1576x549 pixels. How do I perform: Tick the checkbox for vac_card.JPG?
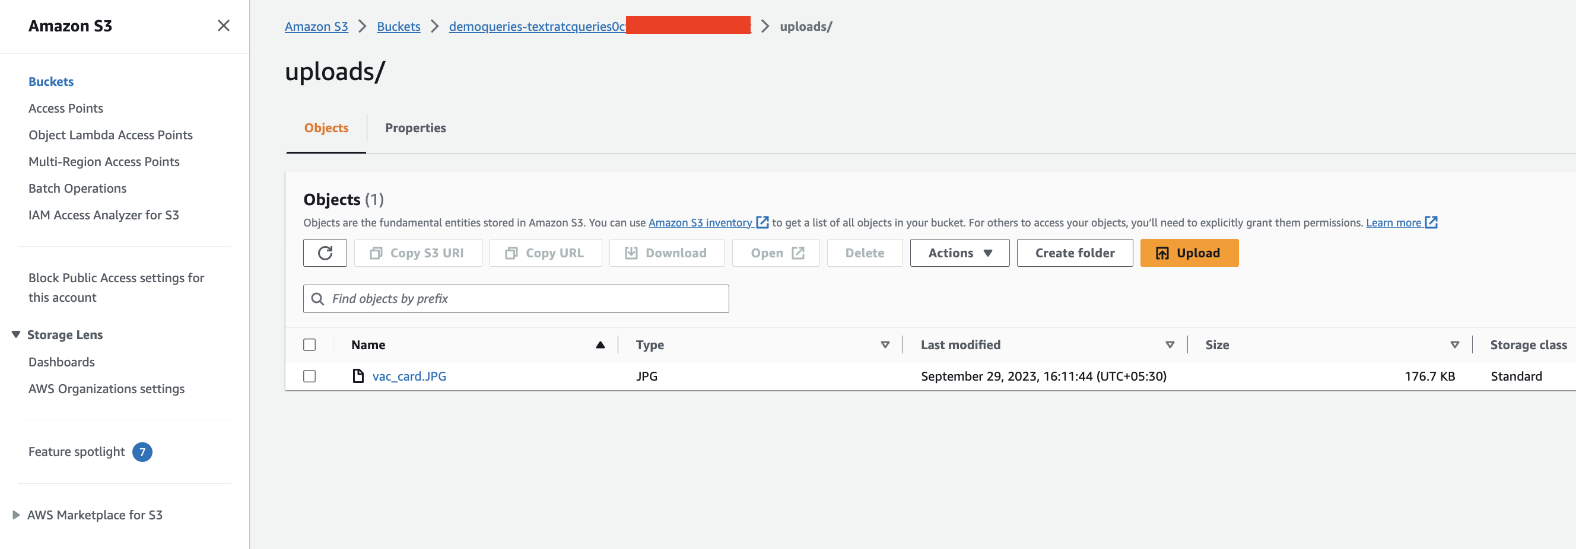click(310, 376)
